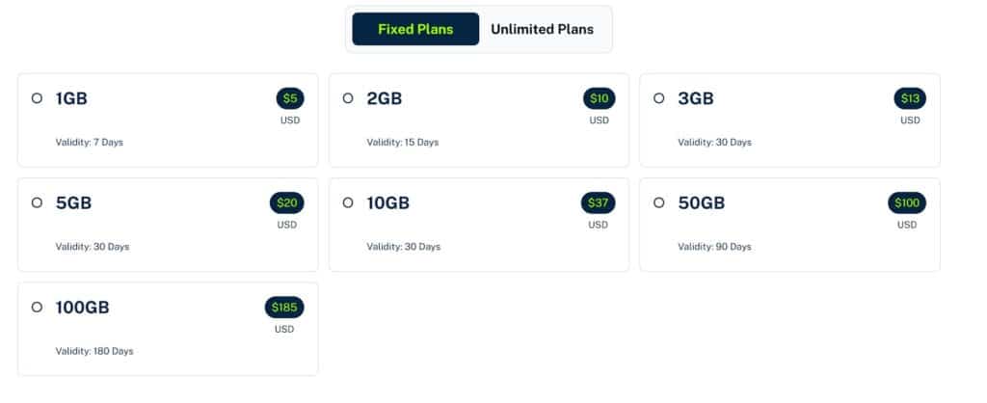Pick the 100GB plan radio button
The height and width of the screenshot is (403, 987).
[37, 308]
